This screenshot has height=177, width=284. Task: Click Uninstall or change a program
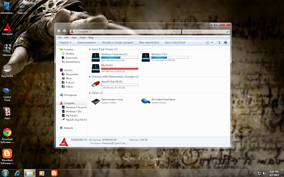(x=117, y=42)
